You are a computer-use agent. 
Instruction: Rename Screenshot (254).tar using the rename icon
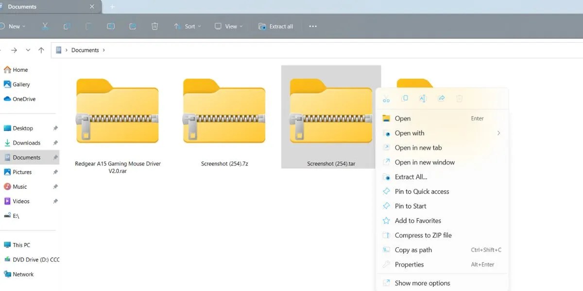(x=423, y=98)
